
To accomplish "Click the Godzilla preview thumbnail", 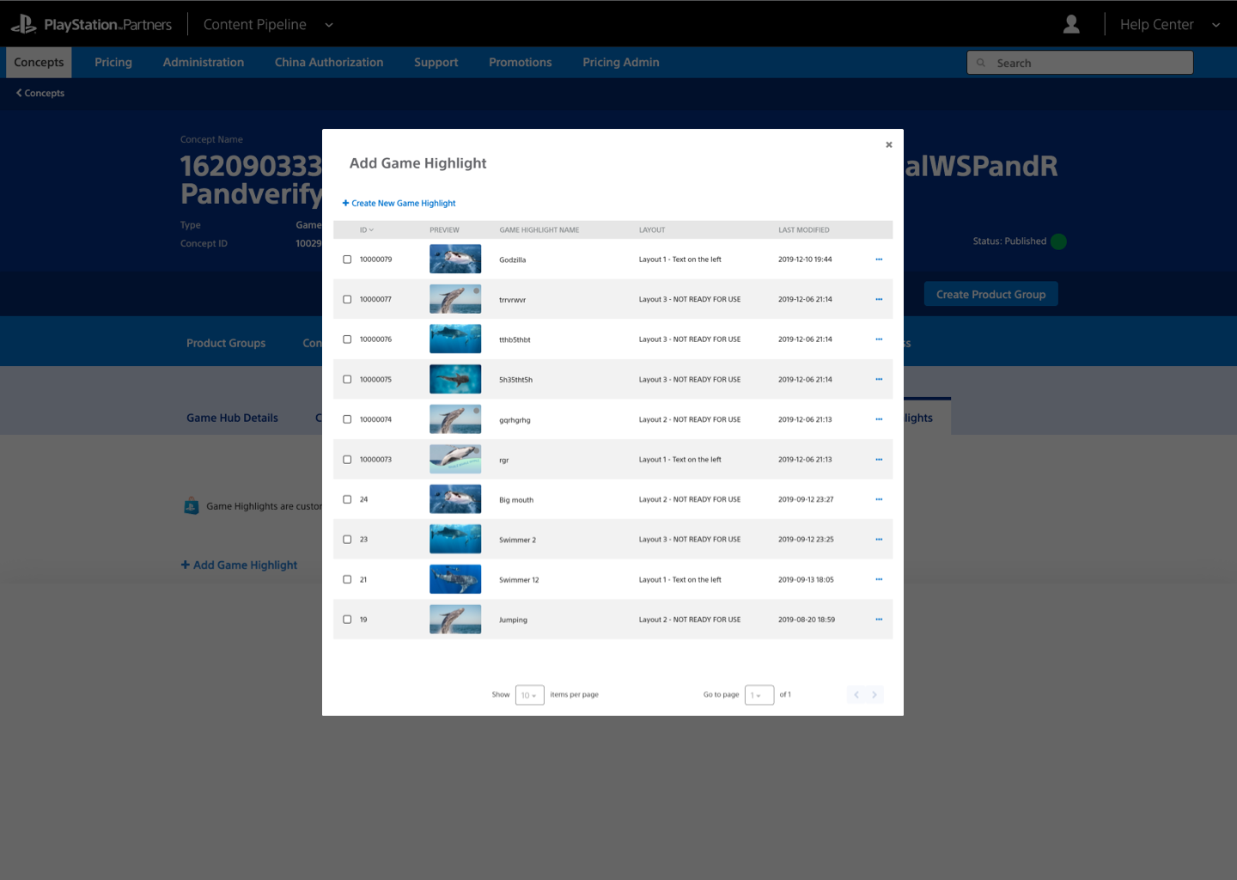I will [x=455, y=259].
